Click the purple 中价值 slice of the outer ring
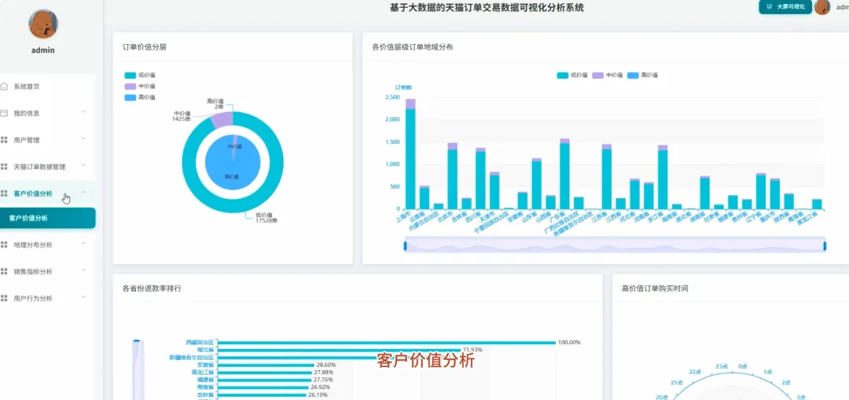This screenshot has width=849, height=400. [220, 119]
